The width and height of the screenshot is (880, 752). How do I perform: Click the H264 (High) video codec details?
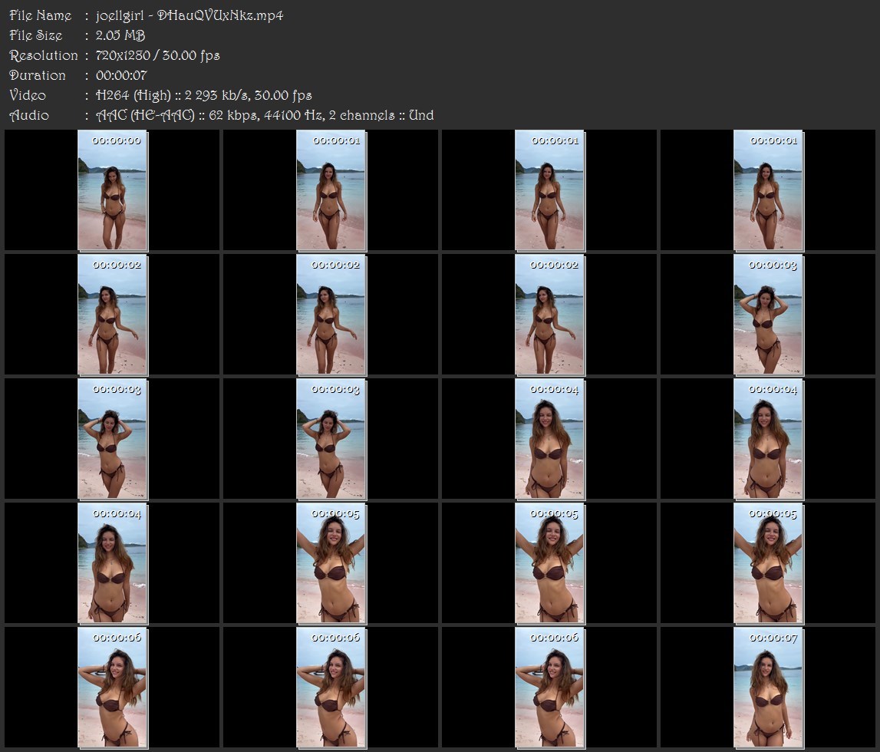(x=204, y=95)
